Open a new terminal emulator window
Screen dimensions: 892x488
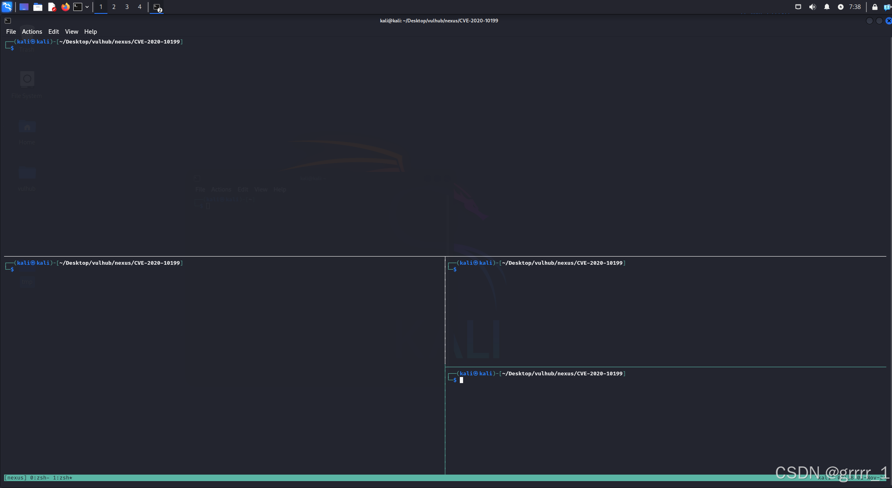pyautogui.click(x=78, y=7)
